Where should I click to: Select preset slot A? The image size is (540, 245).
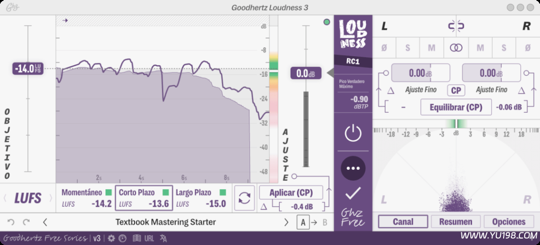click(x=303, y=222)
